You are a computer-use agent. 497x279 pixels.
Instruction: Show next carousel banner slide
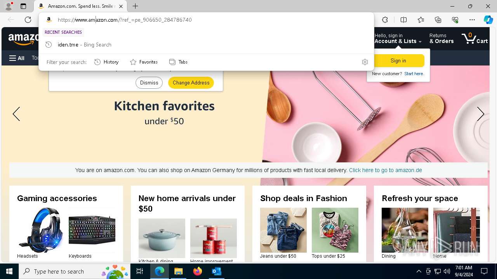(x=480, y=114)
